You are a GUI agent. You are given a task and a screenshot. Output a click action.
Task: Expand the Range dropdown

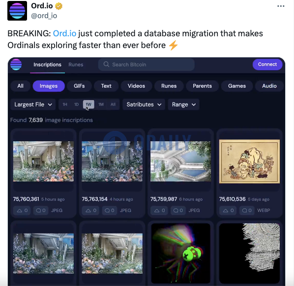coord(183,104)
